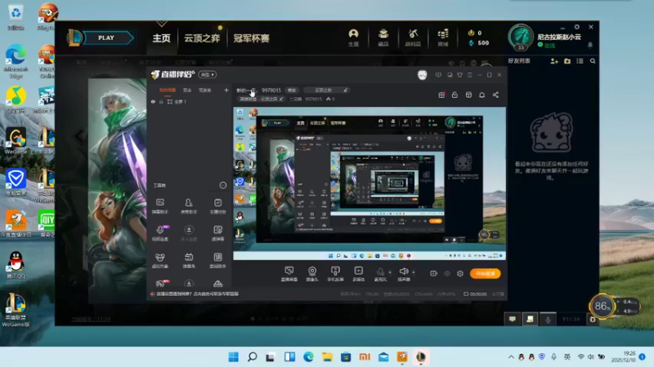This screenshot has width=654, height=367.
Task: Toggle League voice microphone icon at bottom
Action: 548,319
